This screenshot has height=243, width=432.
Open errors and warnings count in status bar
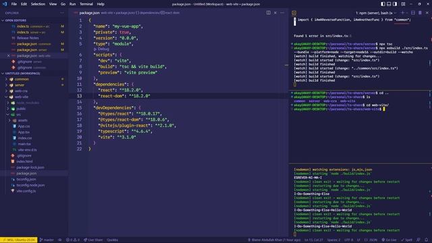(x=73, y=240)
